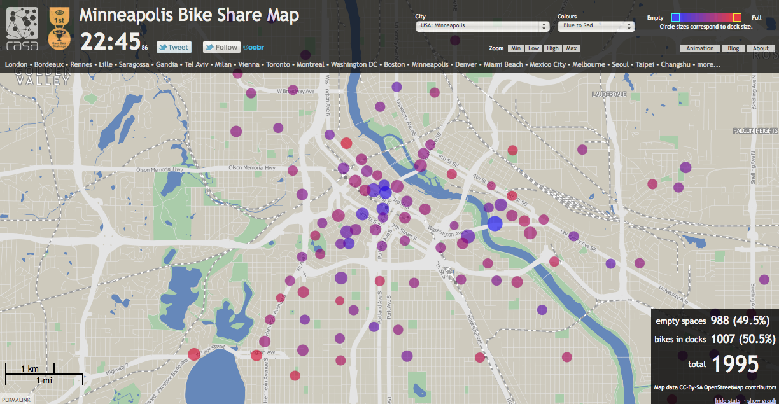Hide the stats panel
This screenshot has height=404, width=779.
point(728,400)
